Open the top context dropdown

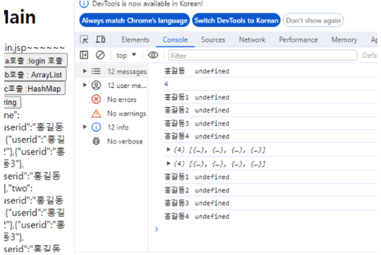pyautogui.click(x=126, y=56)
